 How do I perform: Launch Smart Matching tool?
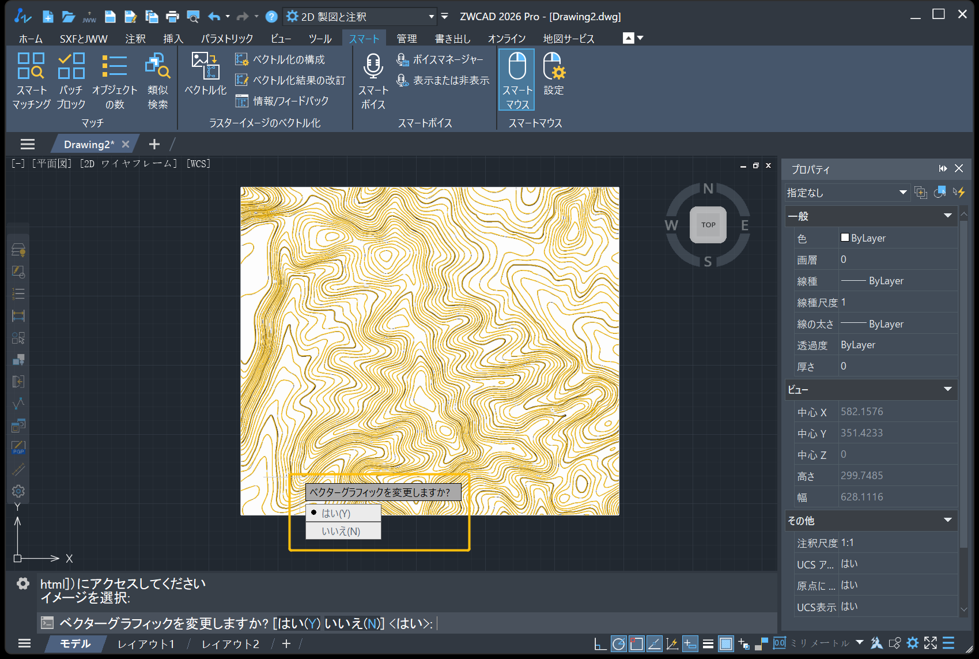[31, 81]
